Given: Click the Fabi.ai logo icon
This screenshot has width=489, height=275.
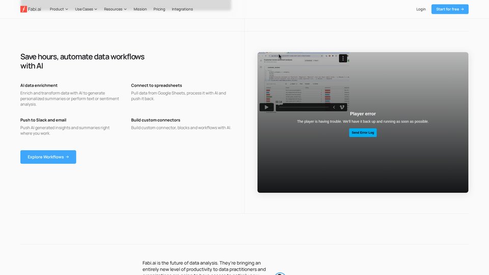Looking at the screenshot, I should (24, 9).
